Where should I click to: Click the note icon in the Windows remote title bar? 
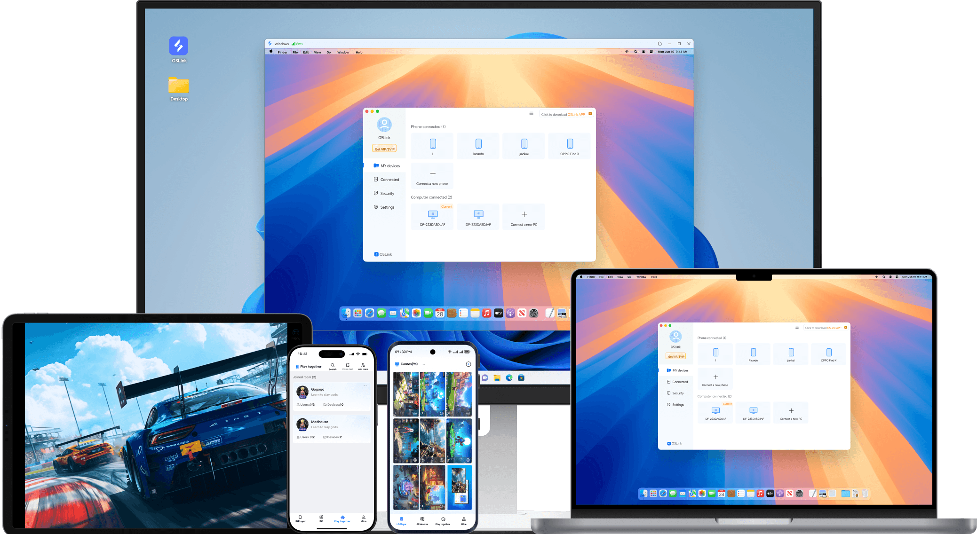[x=659, y=44]
